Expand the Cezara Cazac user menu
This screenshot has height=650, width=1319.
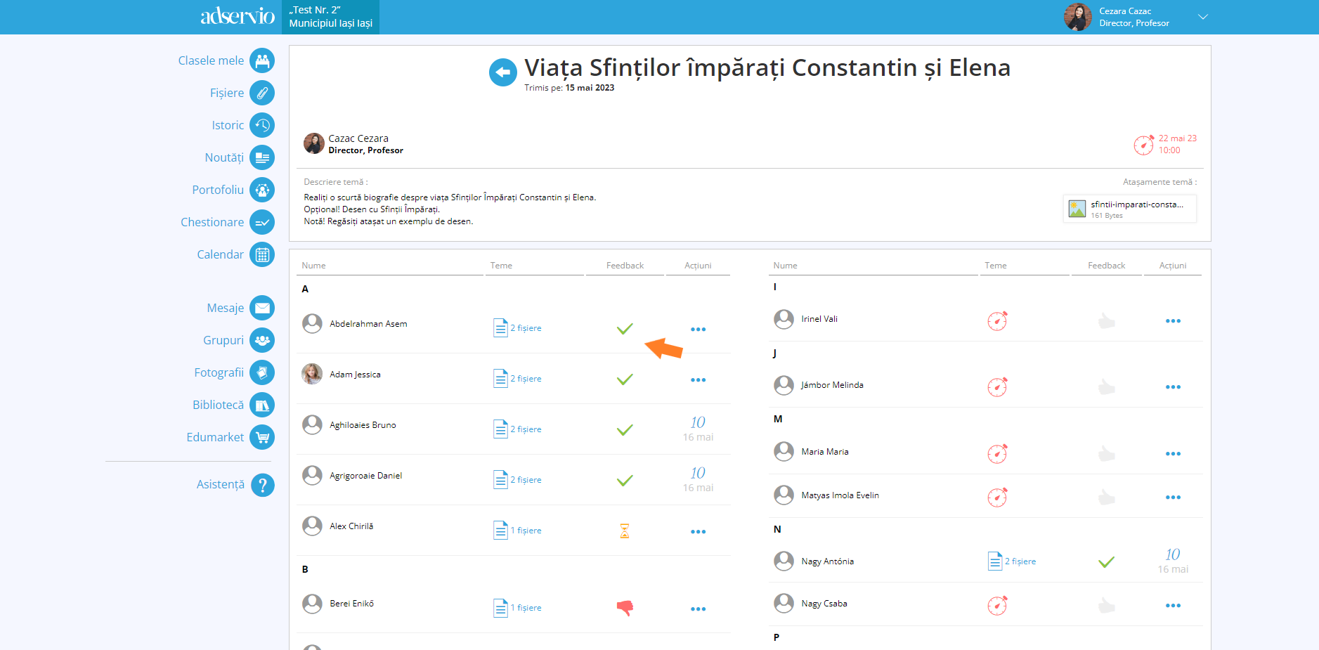point(1202,17)
